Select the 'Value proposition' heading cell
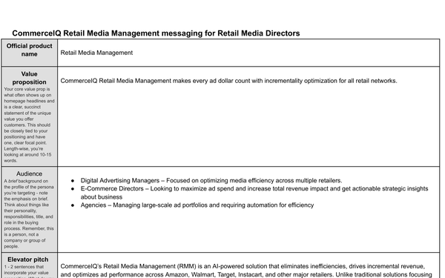The height and width of the screenshot is (278, 445). 29,78
